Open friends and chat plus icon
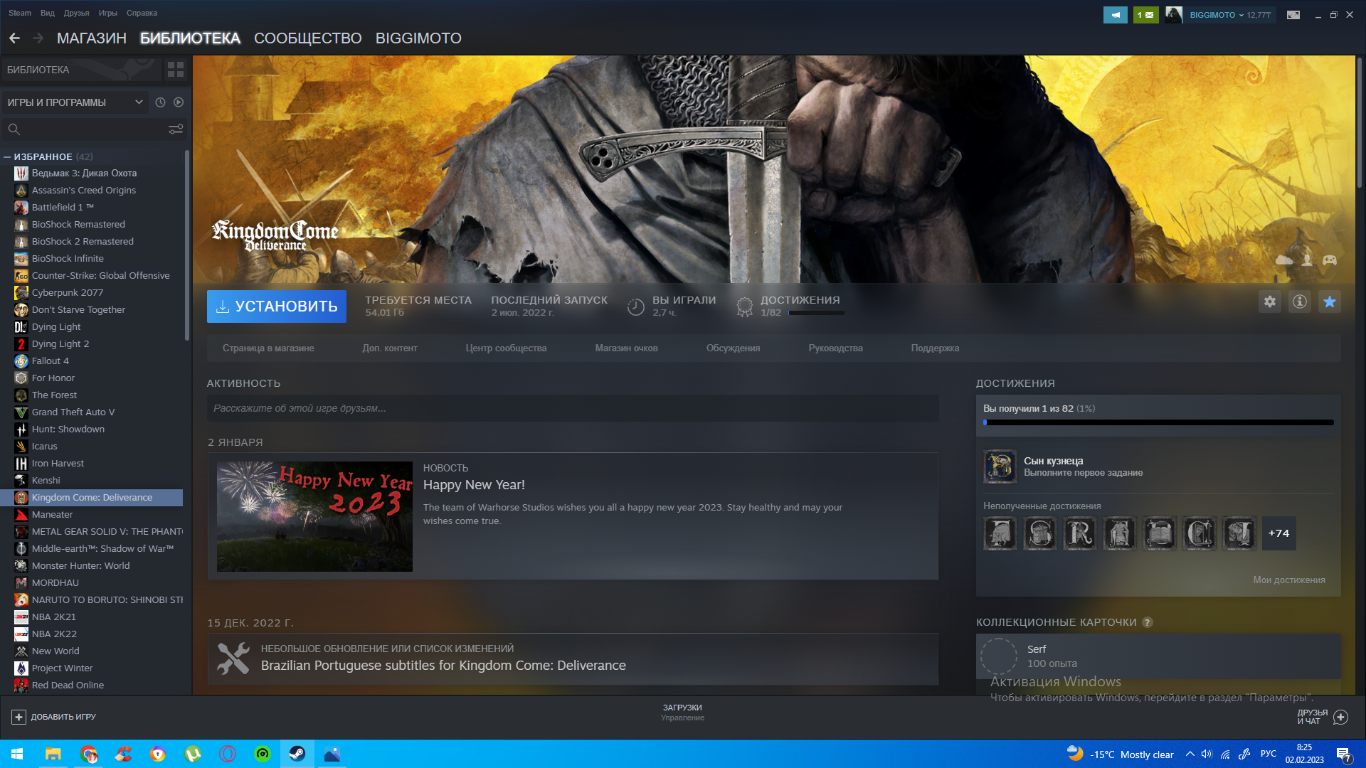This screenshot has width=1366, height=768. click(x=1341, y=717)
